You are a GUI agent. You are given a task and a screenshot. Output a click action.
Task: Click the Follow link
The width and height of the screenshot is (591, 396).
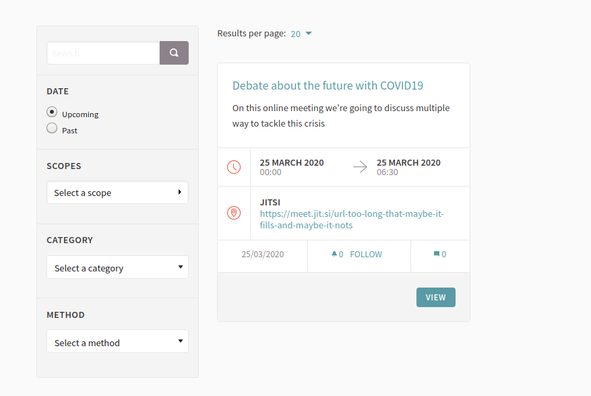coord(366,255)
